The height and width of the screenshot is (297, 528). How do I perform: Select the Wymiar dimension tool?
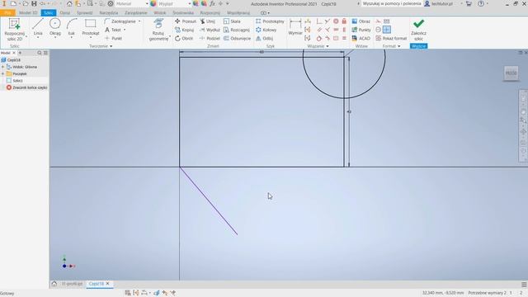pos(295,27)
